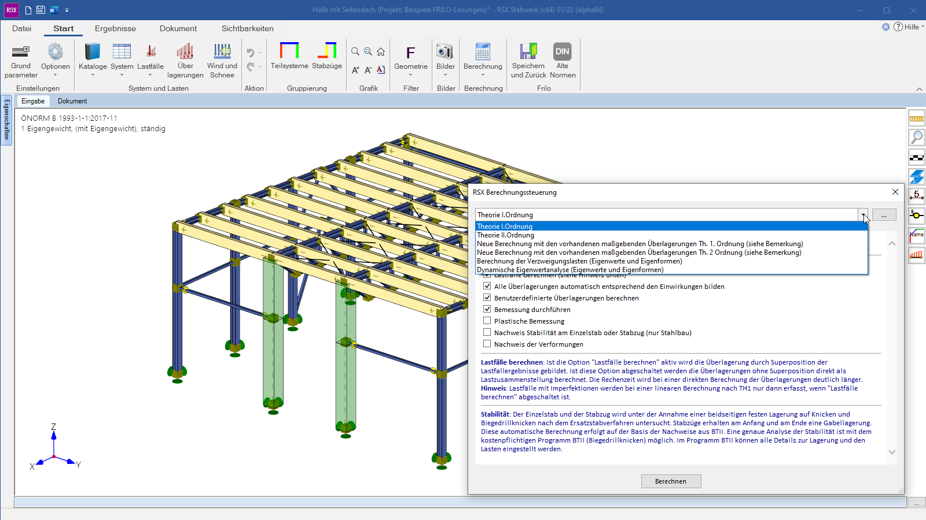Close the RSX Berechnungssteuerung dialog
The width and height of the screenshot is (926, 520).
pos(895,192)
